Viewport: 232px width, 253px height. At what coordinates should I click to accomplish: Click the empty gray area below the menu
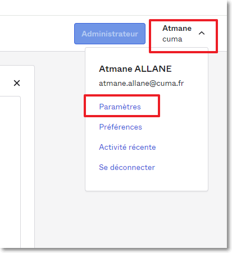[x=146, y=219]
